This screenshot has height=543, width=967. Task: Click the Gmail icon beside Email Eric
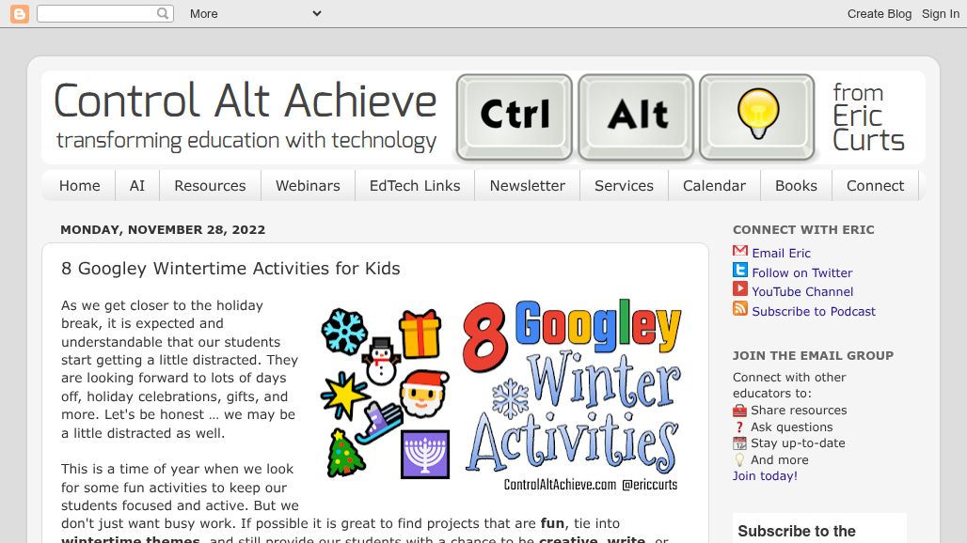[739, 252]
